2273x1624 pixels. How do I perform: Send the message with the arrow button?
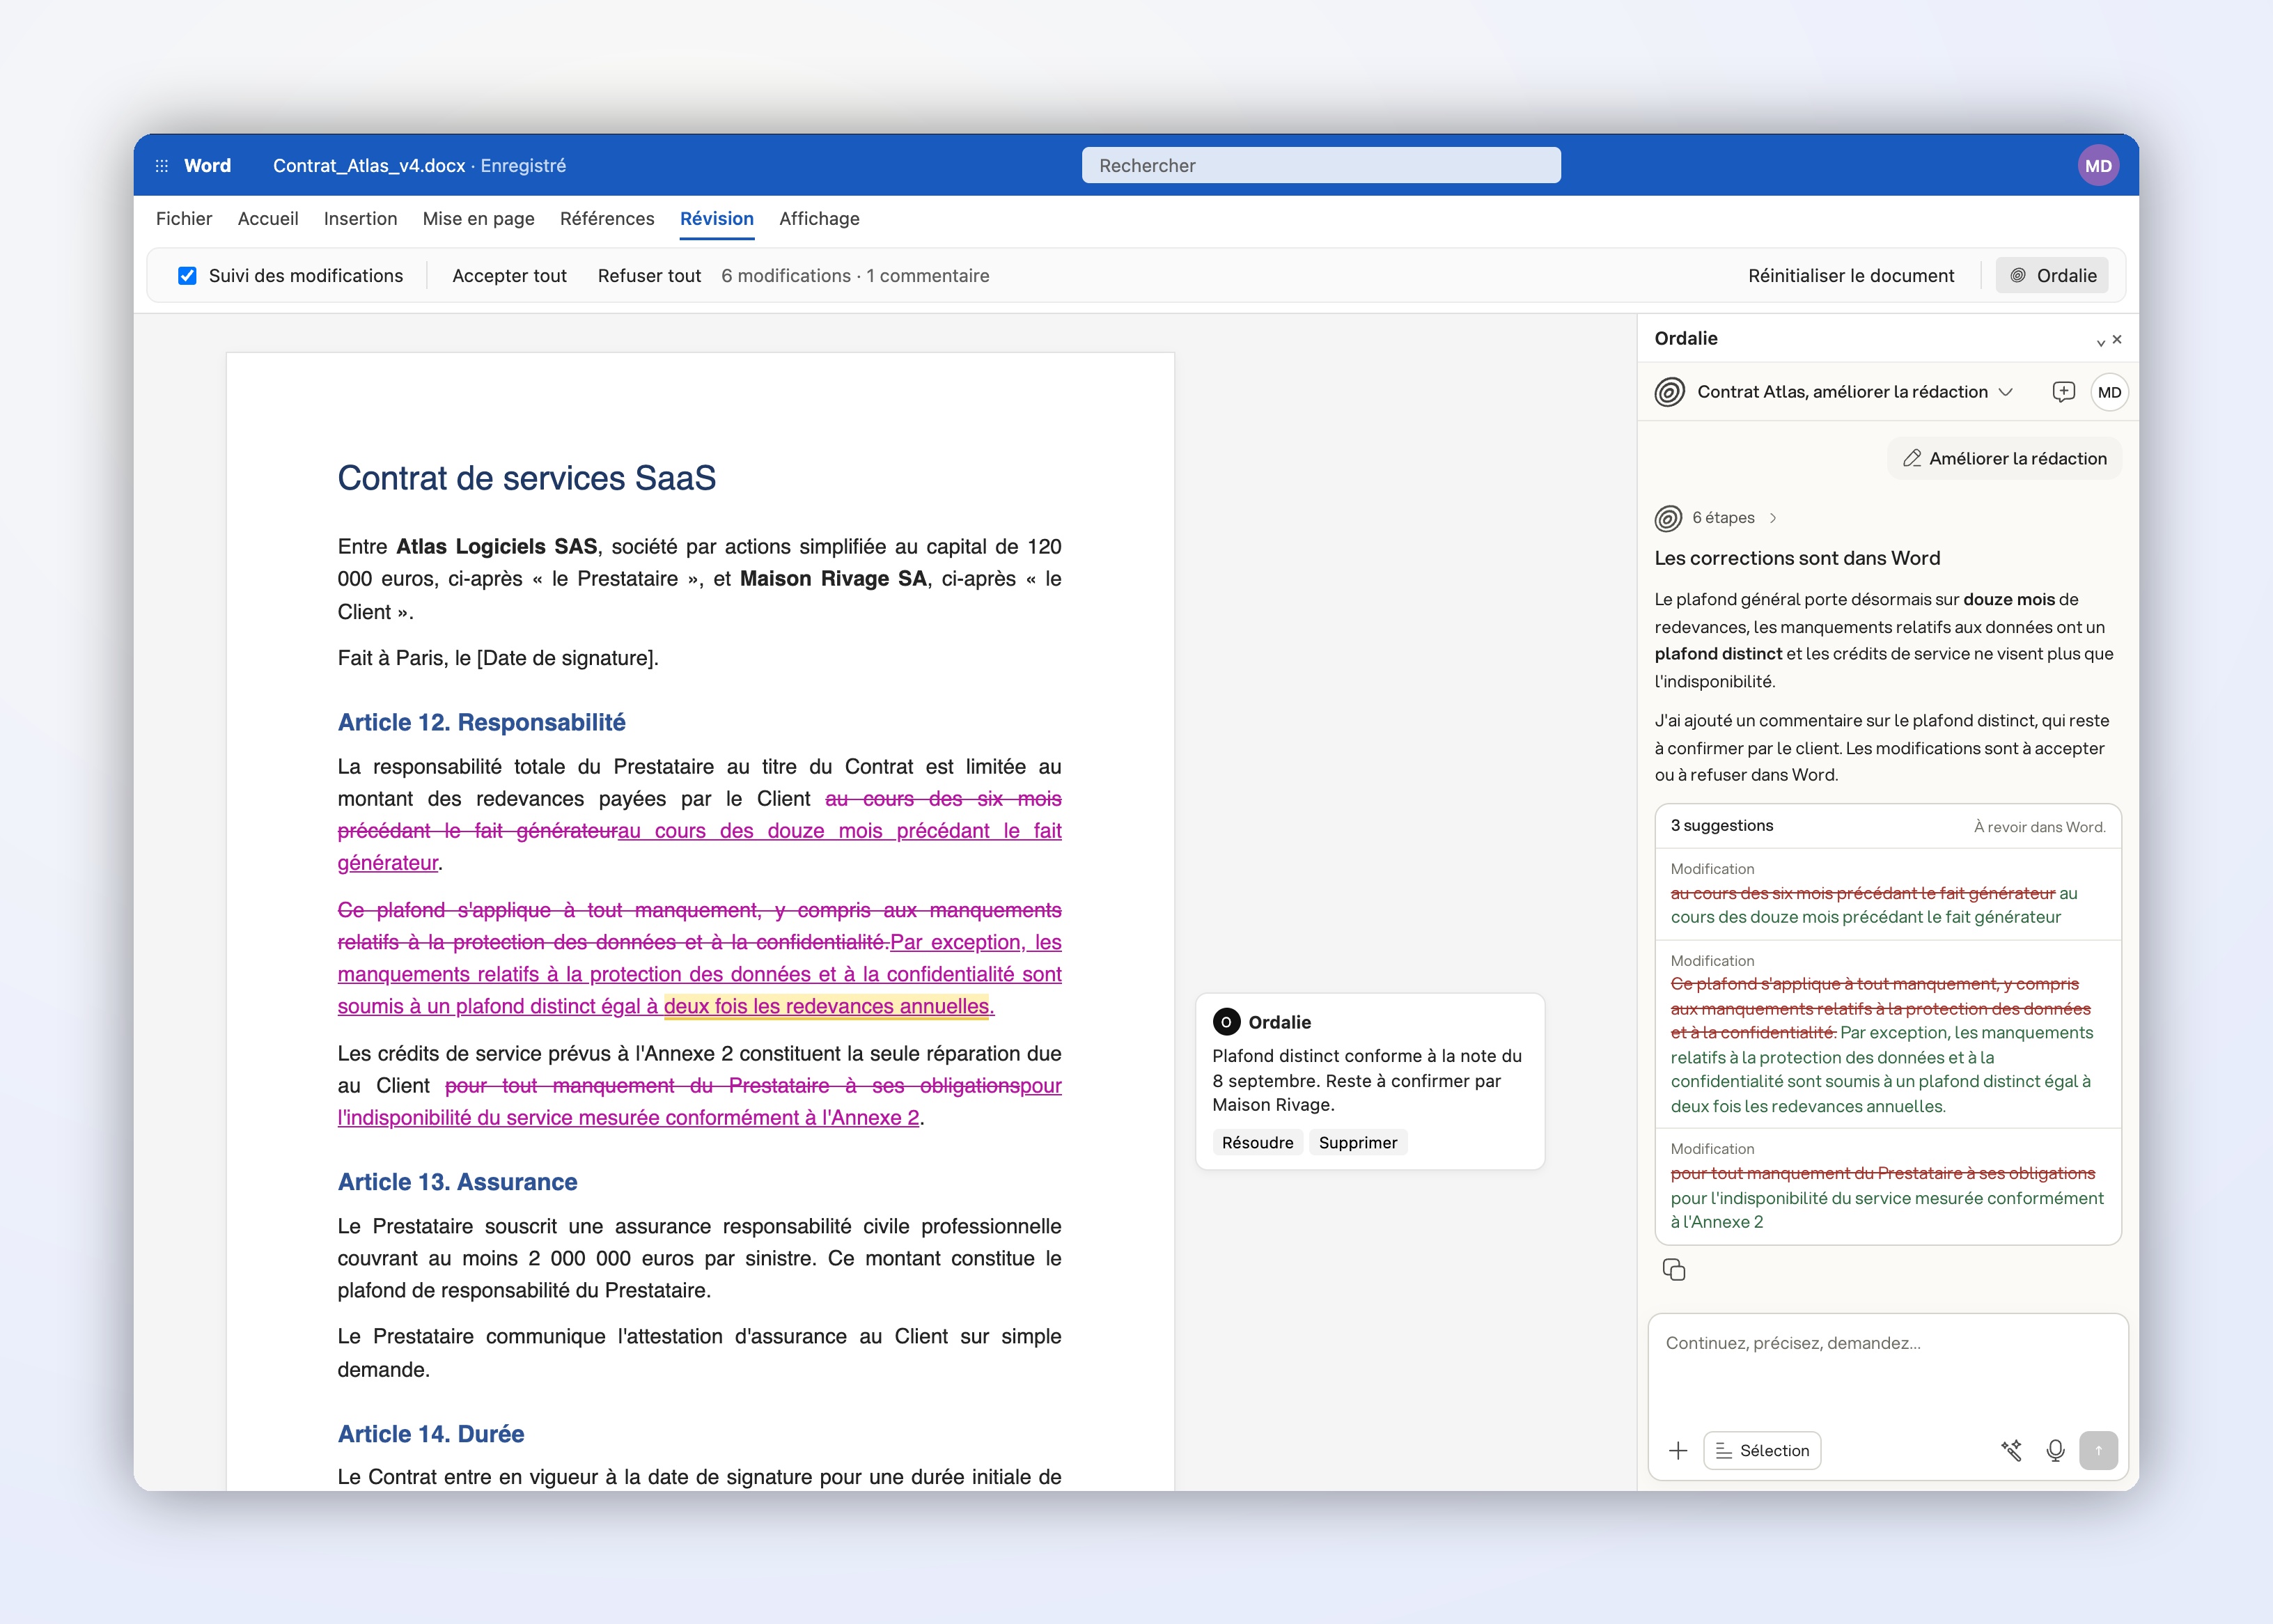point(2098,1450)
